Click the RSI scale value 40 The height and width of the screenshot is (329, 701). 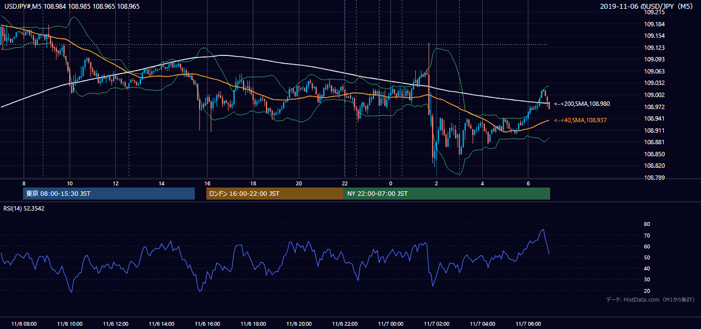point(647,268)
